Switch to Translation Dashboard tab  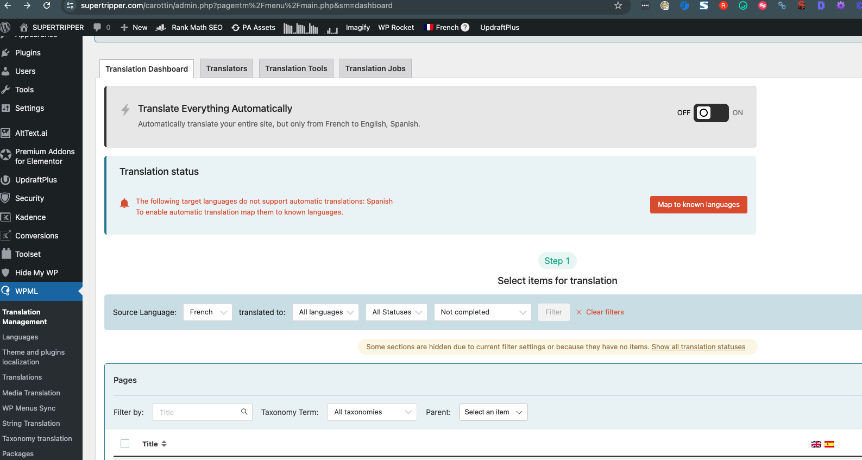point(147,69)
